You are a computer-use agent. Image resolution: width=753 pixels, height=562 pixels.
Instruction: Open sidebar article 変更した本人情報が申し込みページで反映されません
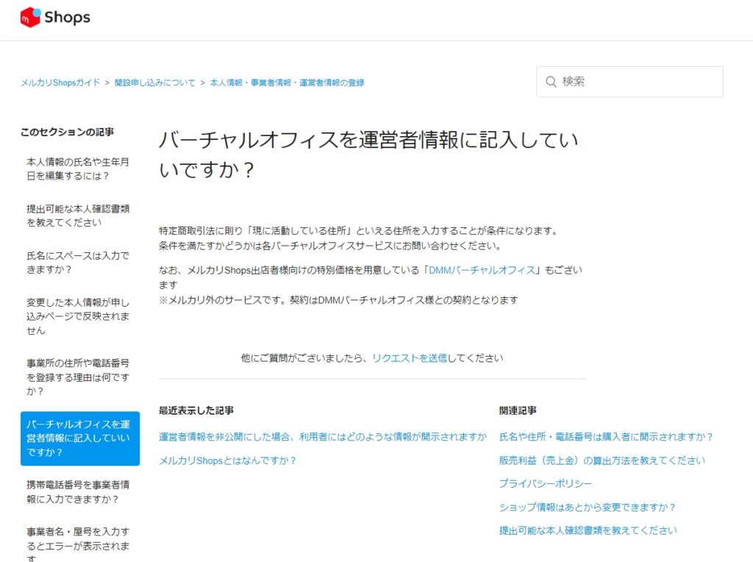click(x=78, y=316)
